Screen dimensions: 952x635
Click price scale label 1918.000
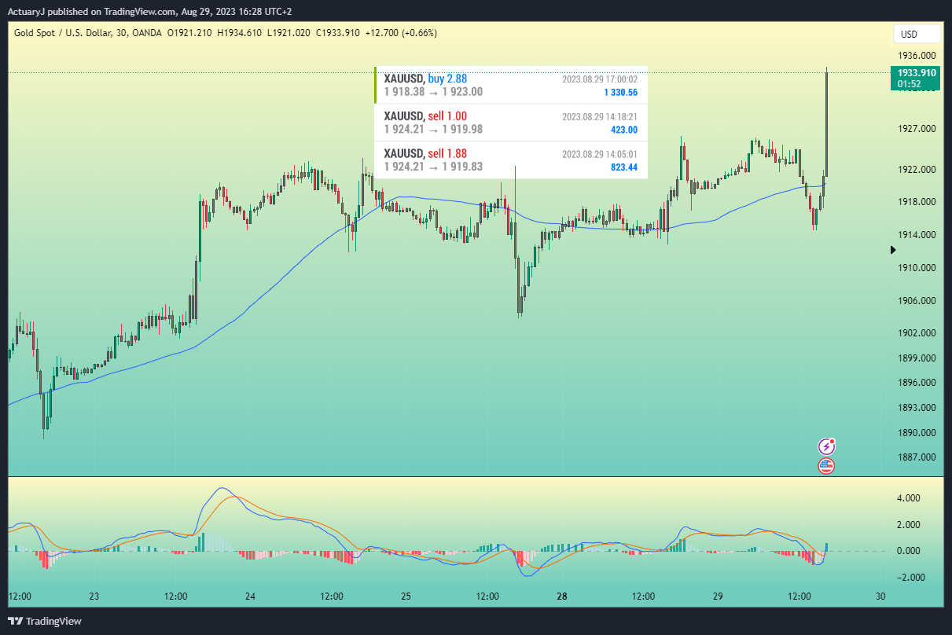click(917, 202)
